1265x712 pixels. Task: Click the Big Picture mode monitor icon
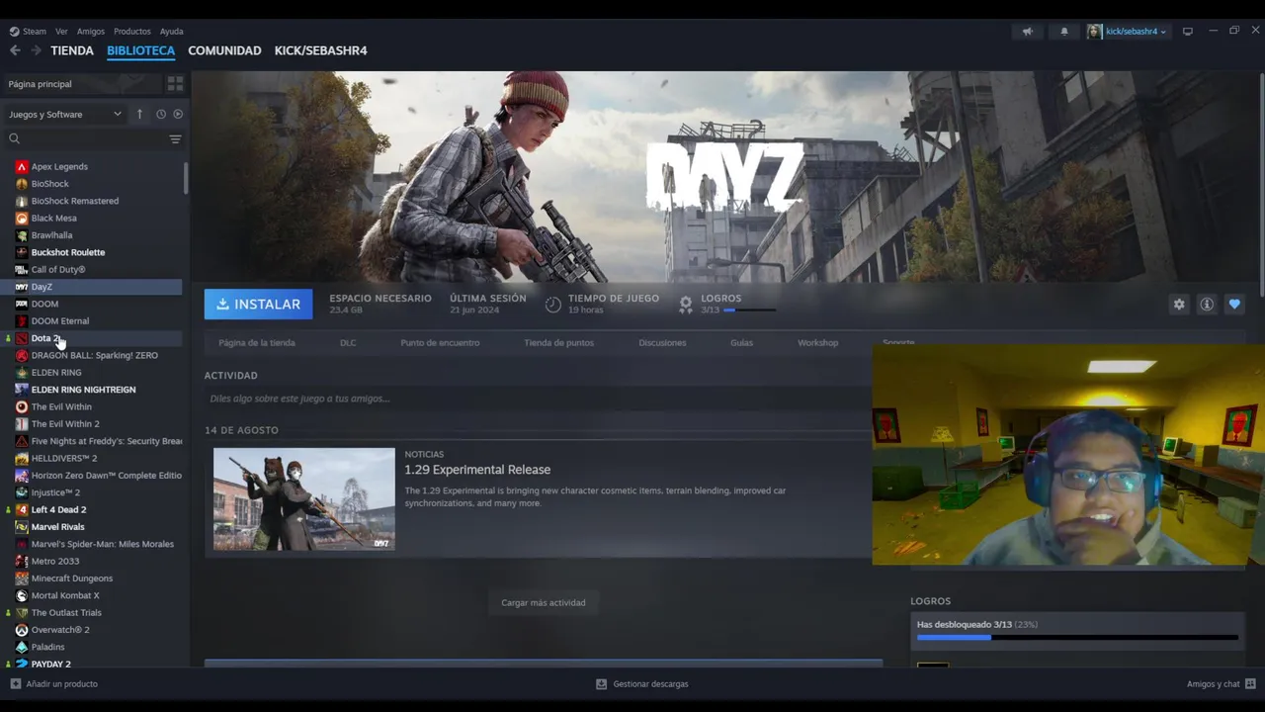pos(1188,32)
